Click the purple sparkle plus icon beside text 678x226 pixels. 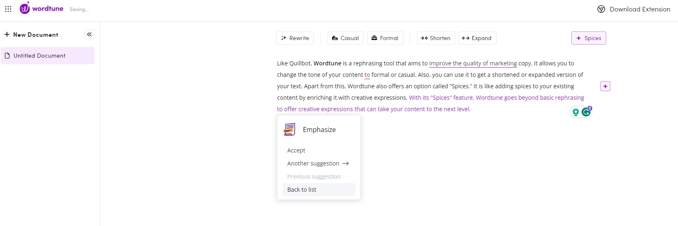click(605, 86)
